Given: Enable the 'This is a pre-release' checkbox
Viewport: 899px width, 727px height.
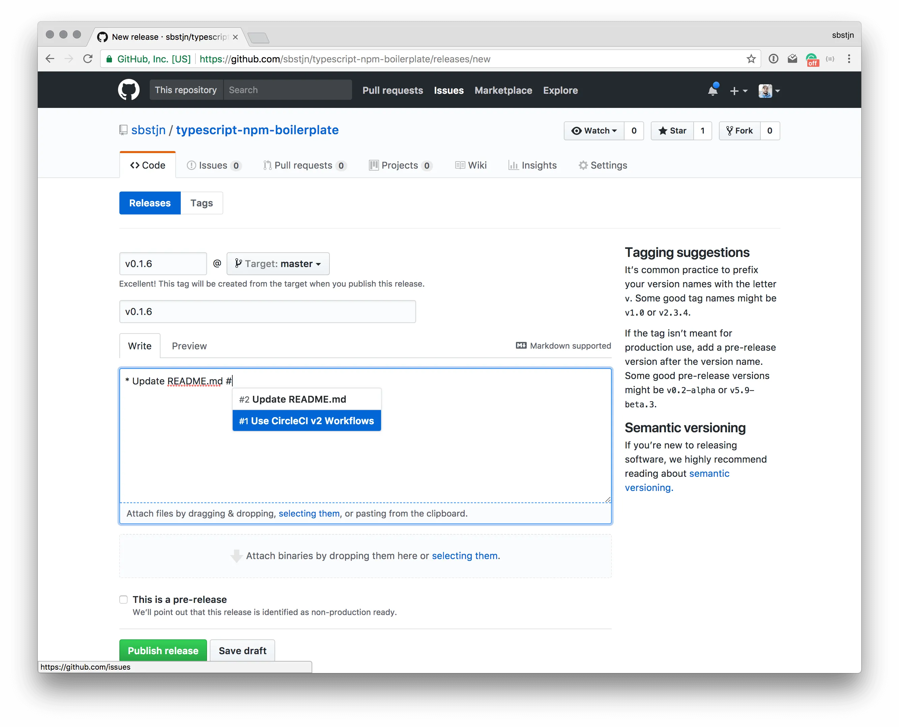Looking at the screenshot, I should [123, 599].
